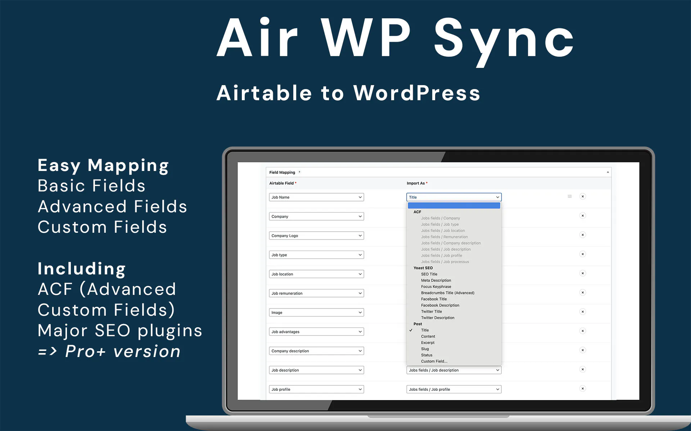Open the Company description field dropdown

tap(316, 351)
